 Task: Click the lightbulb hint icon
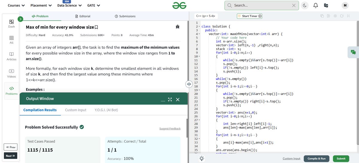pyautogui.click(x=202, y=159)
